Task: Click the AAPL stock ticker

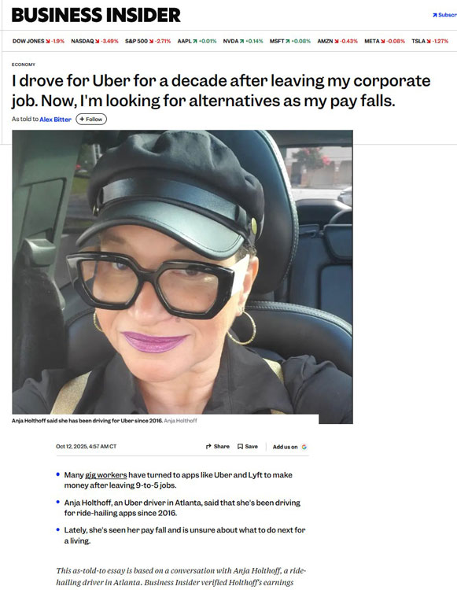Action: (x=197, y=41)
